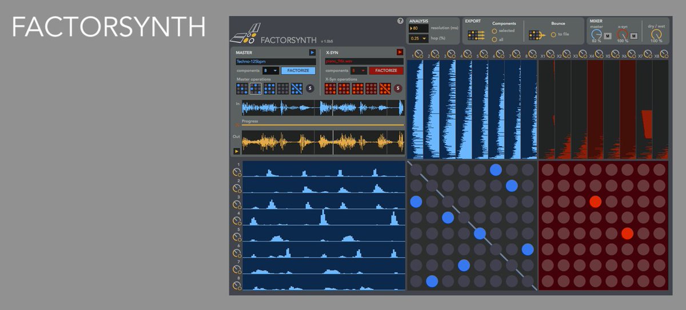
Task: Click the X-Syn piano wav file field
Action: pos(364,62)
